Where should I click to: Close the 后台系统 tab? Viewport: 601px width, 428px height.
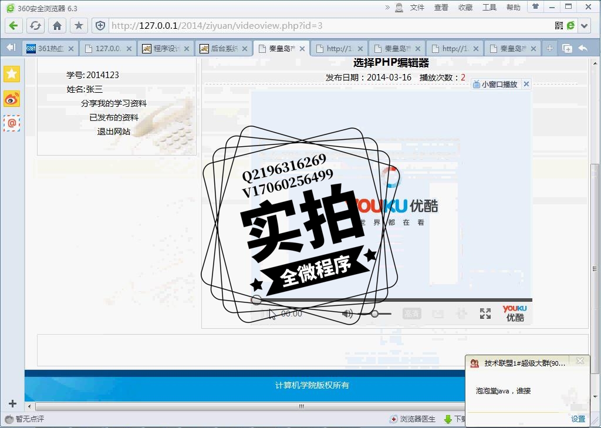(x=245, y=49)
